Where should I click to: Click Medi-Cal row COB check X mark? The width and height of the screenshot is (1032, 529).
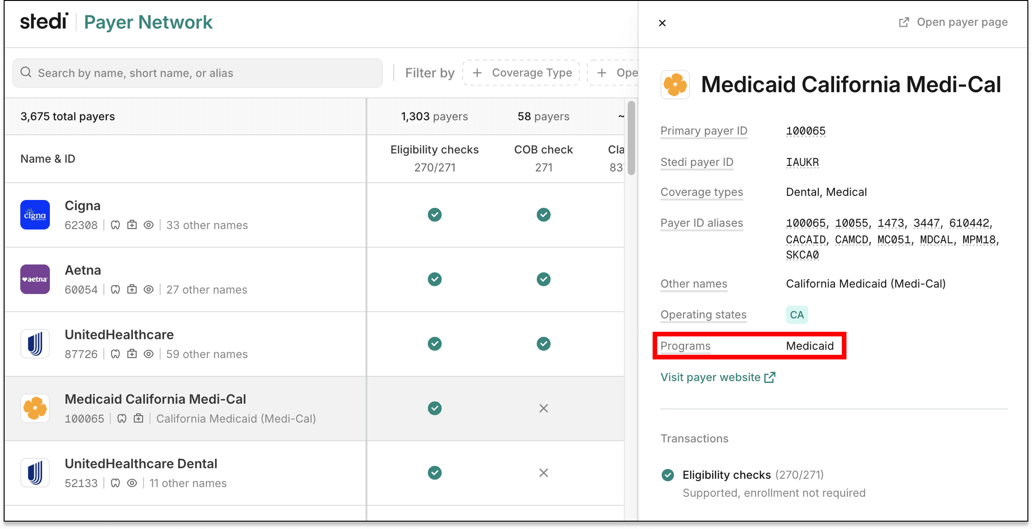pos(544,408)
